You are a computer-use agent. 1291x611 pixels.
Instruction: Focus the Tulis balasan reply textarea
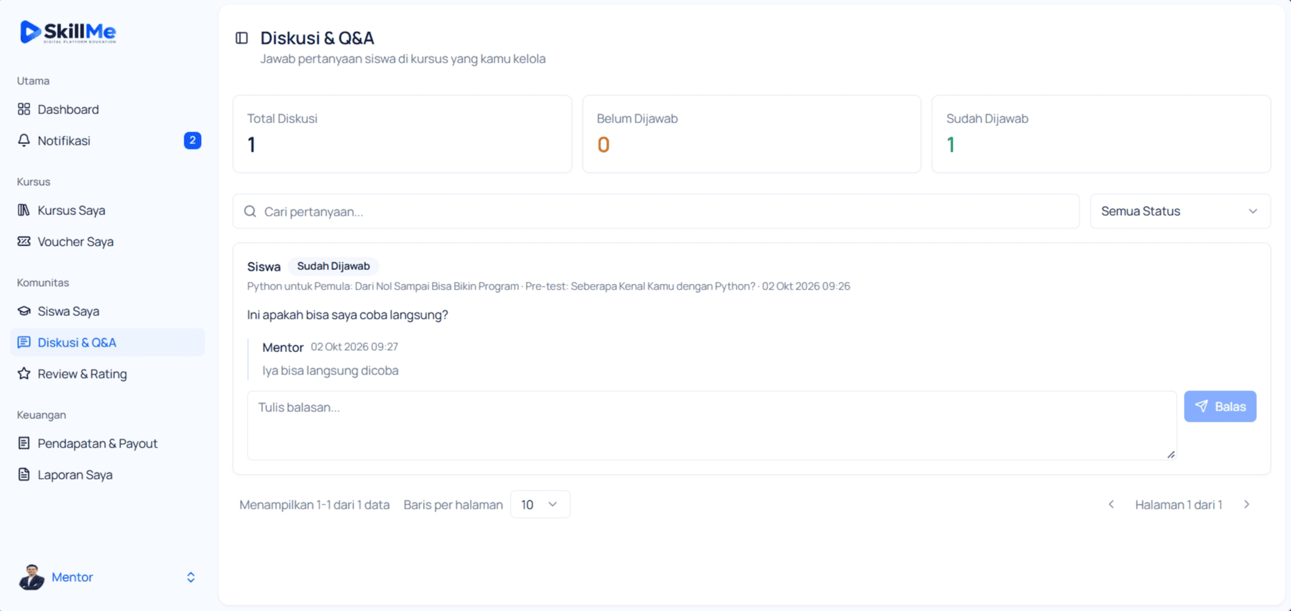click(x=712, y=425)
